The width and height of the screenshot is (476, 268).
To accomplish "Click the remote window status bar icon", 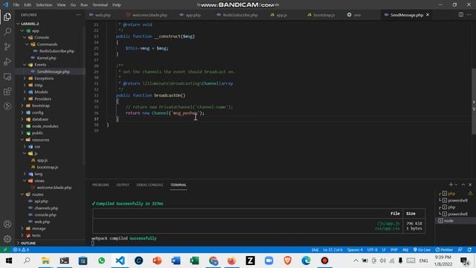I will [5, 250].
